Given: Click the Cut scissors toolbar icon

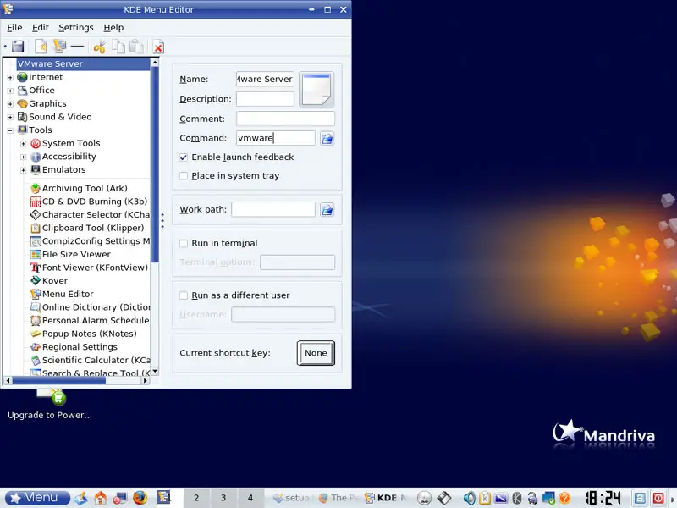Looking at the screenshot, I should [100, 47].
